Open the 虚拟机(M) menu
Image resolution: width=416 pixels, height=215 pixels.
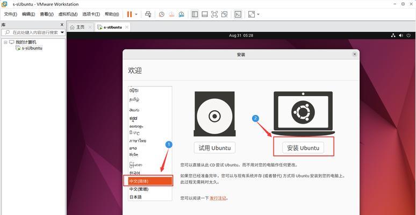click(x=68, y=15)
